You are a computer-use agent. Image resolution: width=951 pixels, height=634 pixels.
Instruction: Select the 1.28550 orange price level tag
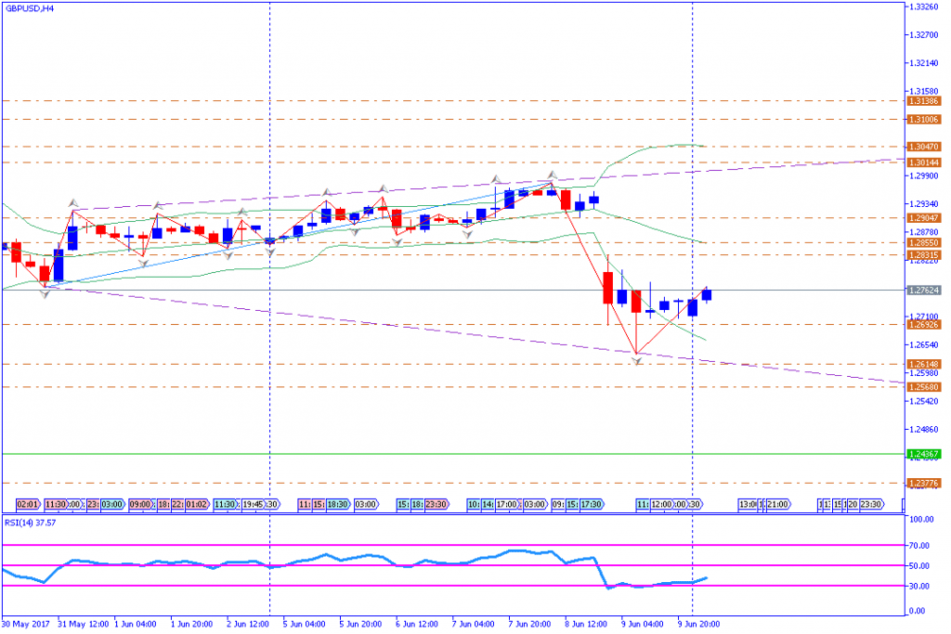[x=924, y=242]
